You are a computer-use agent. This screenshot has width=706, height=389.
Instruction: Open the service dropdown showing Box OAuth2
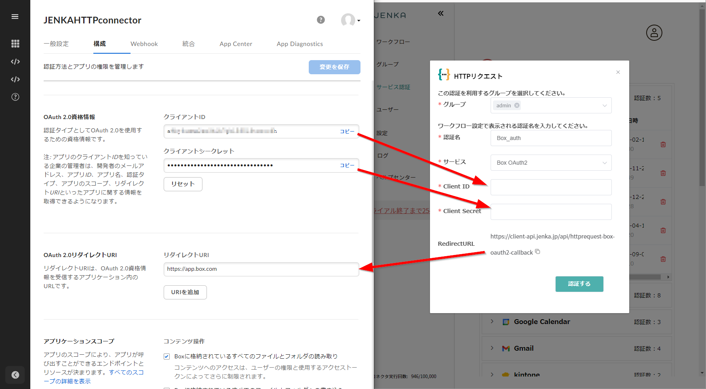(x=551, y=163)
